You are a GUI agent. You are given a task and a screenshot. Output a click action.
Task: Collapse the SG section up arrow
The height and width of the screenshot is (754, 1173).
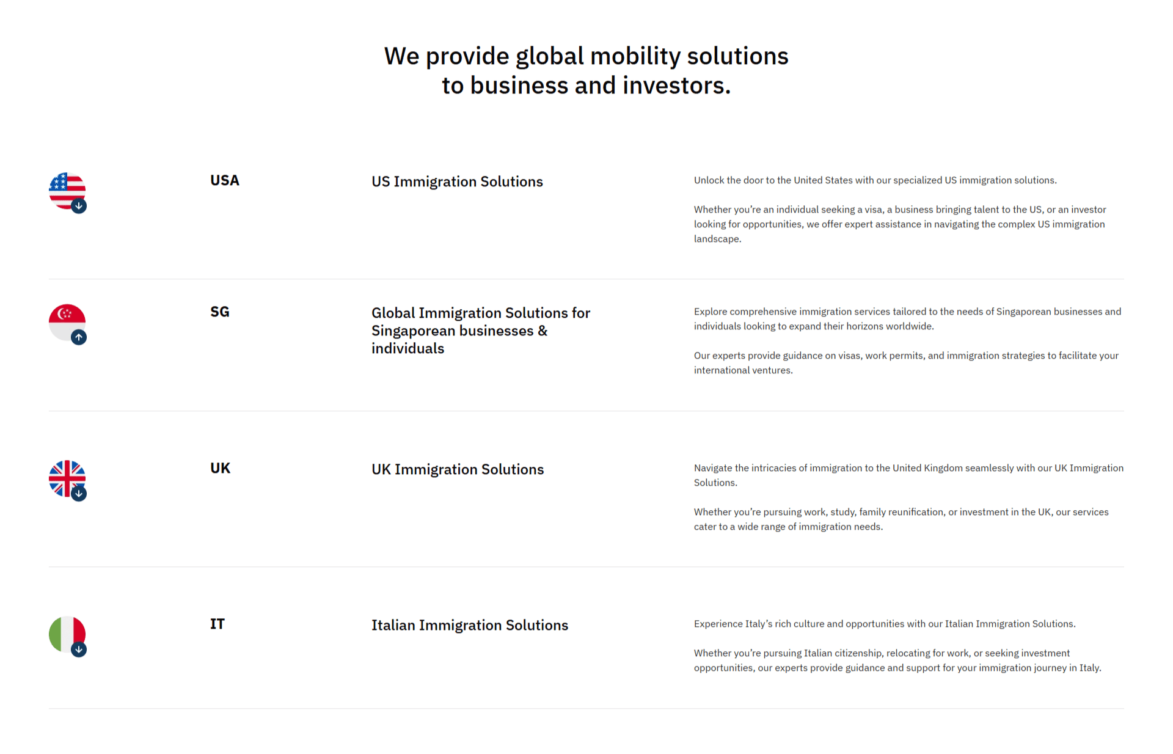[x=79, y=337]
